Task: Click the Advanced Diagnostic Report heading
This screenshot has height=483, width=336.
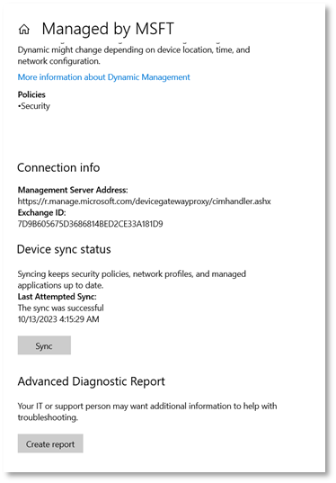Action: coord(92,381)
